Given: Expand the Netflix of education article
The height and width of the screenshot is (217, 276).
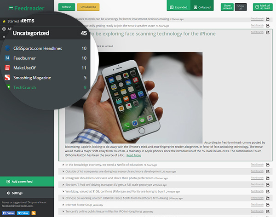Looking at the screenshot, I should click(103, 165).
